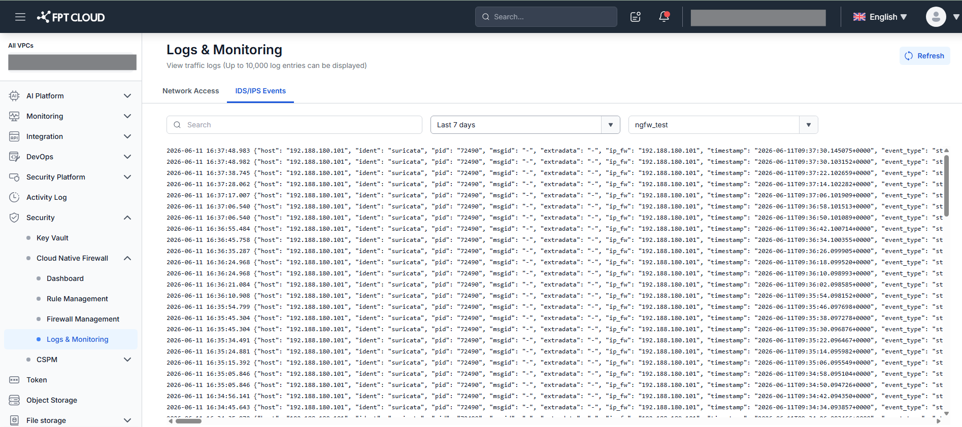The width and height of the screenshot is (962, 427).
Task: Select log entry at 16:36:21.084
Action: pos(554,284)
